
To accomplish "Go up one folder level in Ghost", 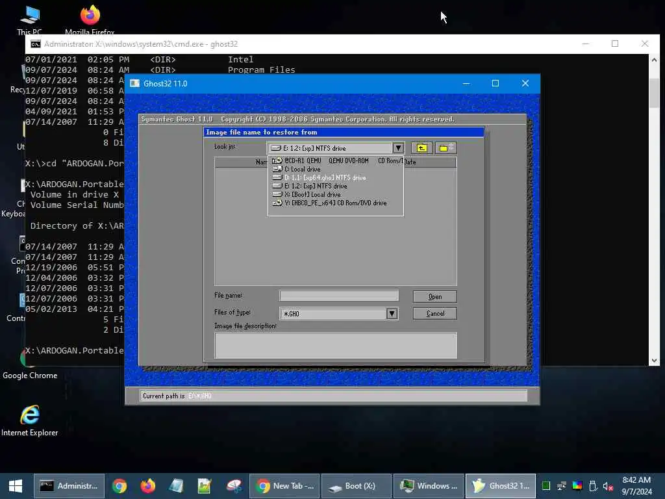I will pos(421,147).
